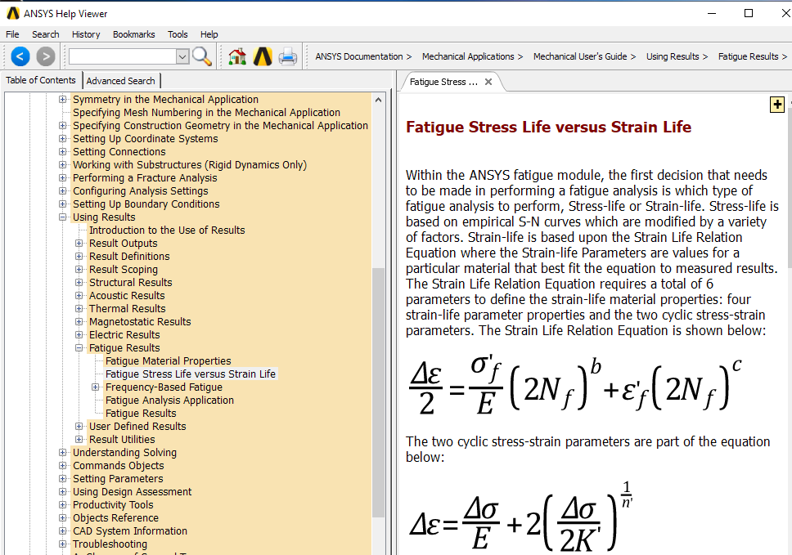Screen dimensions: 792x555
Task: Maximize the ANSYS Help Viewer window
Action: click(x=749, y=13)
